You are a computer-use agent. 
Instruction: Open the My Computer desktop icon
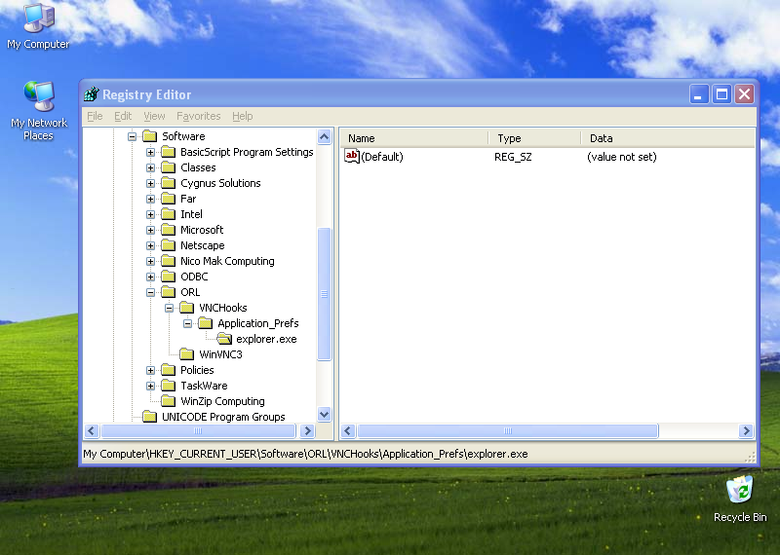38,18
